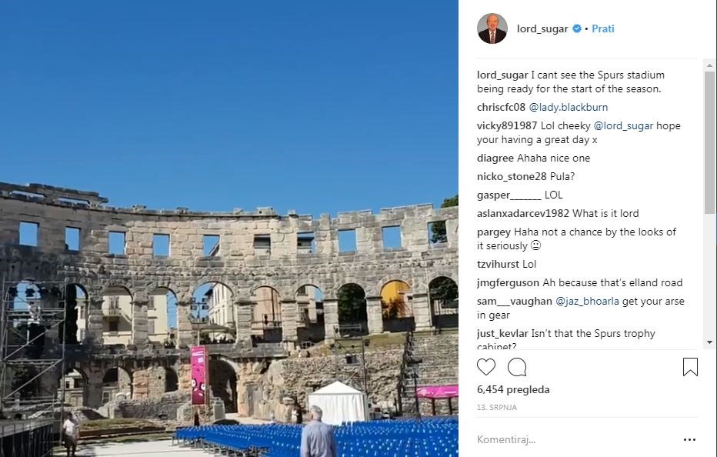Play the amphitheatre video
The image size is (717, 457).
pyautogui.click(x=229, y=228)
